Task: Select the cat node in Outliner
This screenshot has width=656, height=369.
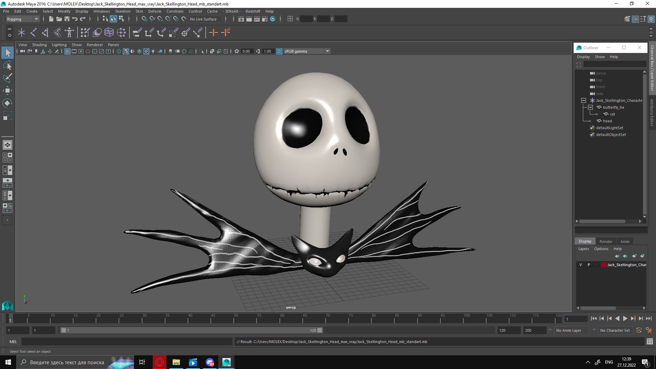Action: click(612, 114)
